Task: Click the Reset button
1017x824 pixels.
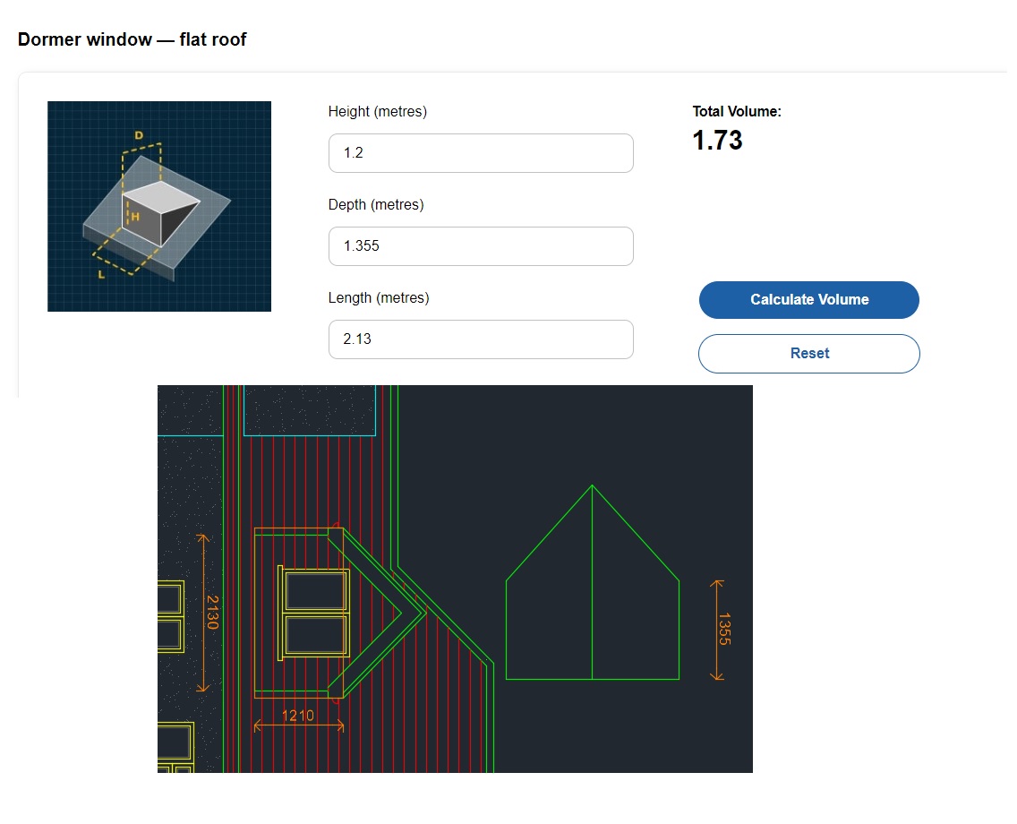Action: (x=808, y=354)
